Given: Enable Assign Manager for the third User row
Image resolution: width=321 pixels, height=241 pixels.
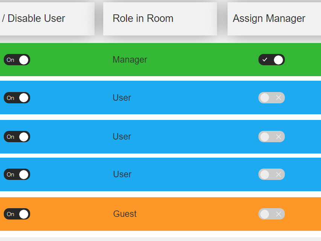Looking at the screenshot, I should coord(271,174).
